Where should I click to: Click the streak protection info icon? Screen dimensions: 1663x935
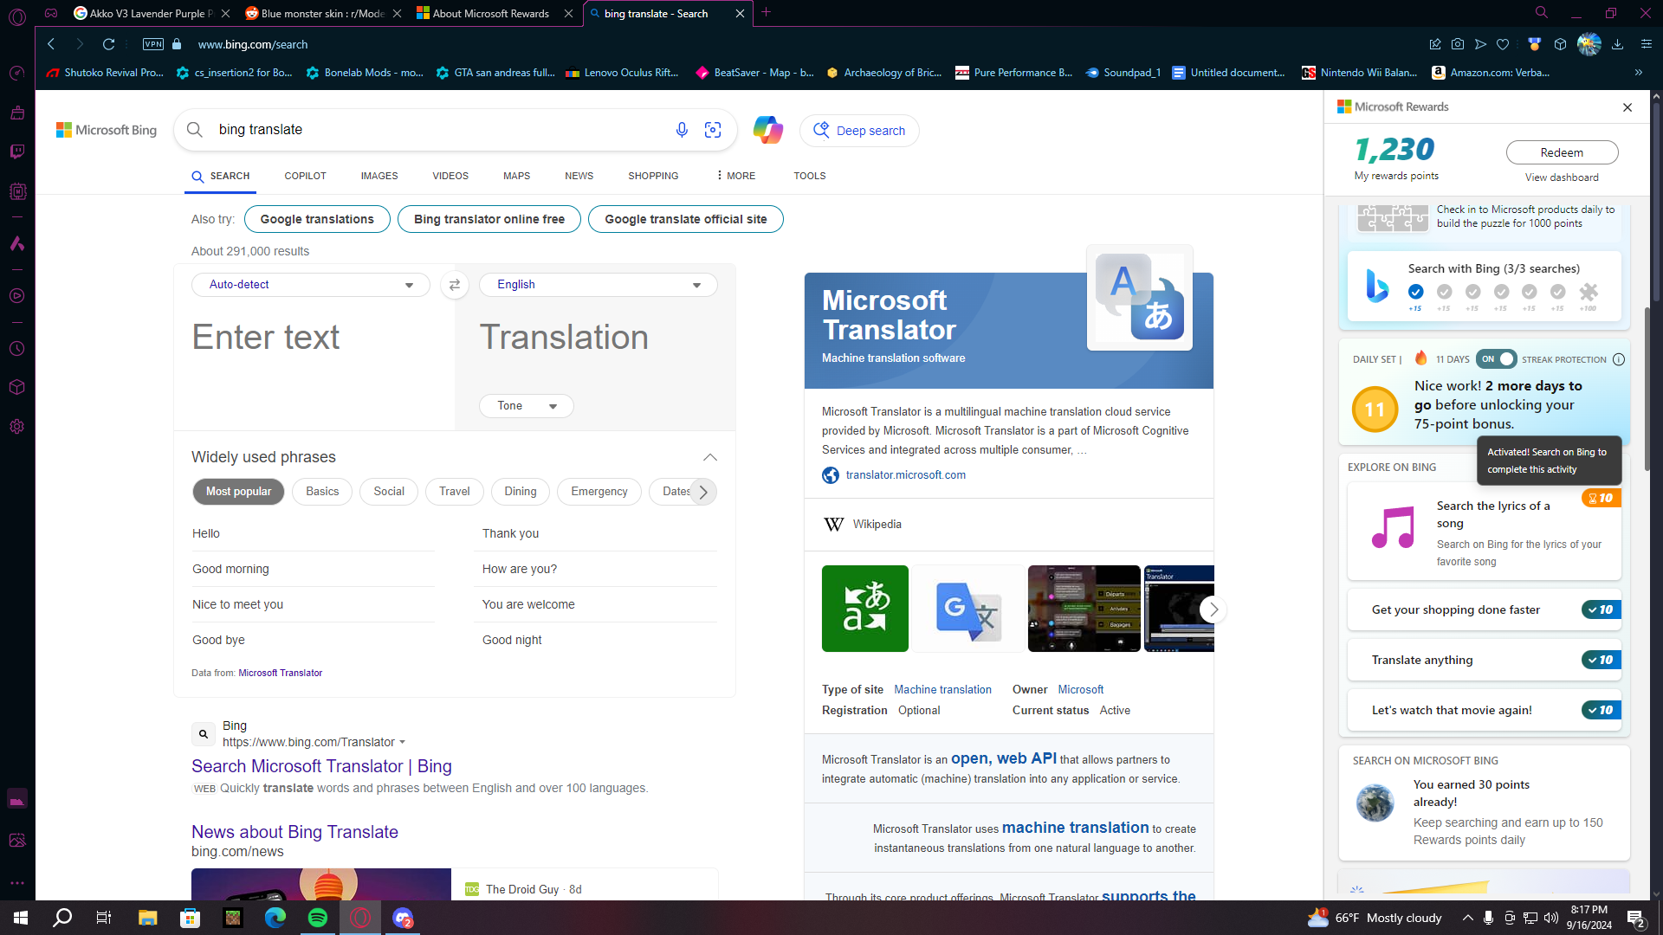click(x=1619, y=359)
